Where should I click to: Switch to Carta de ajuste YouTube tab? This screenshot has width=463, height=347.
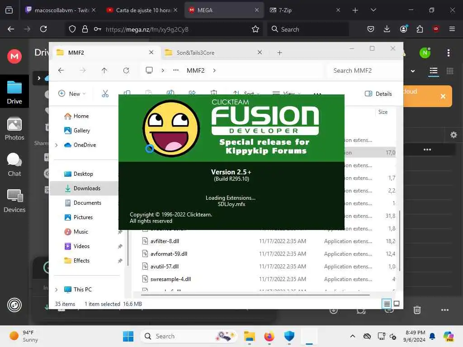coord(142,10)
